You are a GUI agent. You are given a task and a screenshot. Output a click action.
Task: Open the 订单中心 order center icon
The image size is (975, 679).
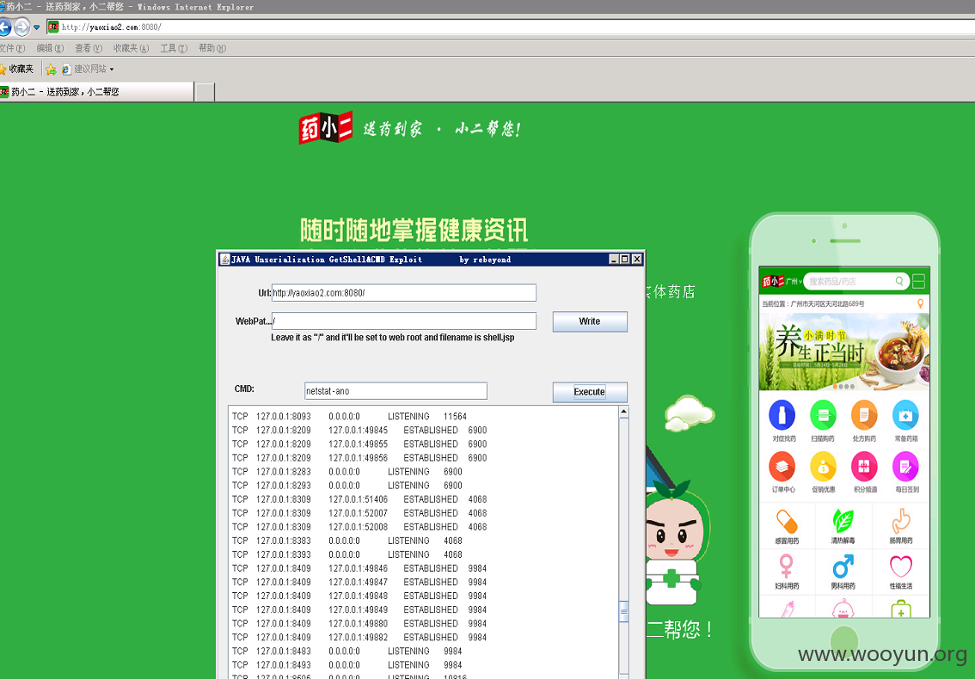pyautogui.click(x=782, y=467)
